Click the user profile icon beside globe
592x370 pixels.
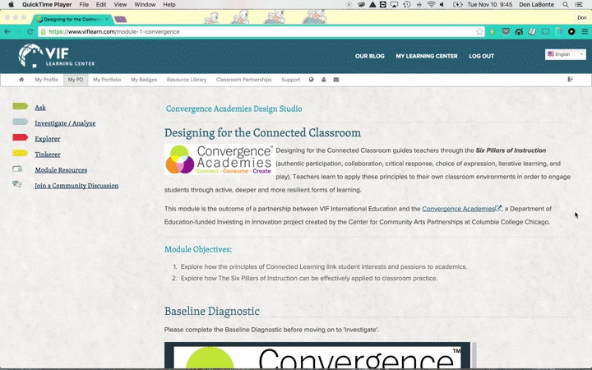[x=324, y=80]
